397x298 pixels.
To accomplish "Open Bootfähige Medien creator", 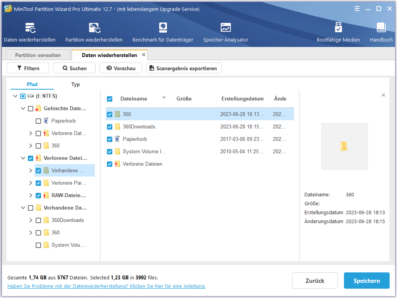I will tap(338, 28).
